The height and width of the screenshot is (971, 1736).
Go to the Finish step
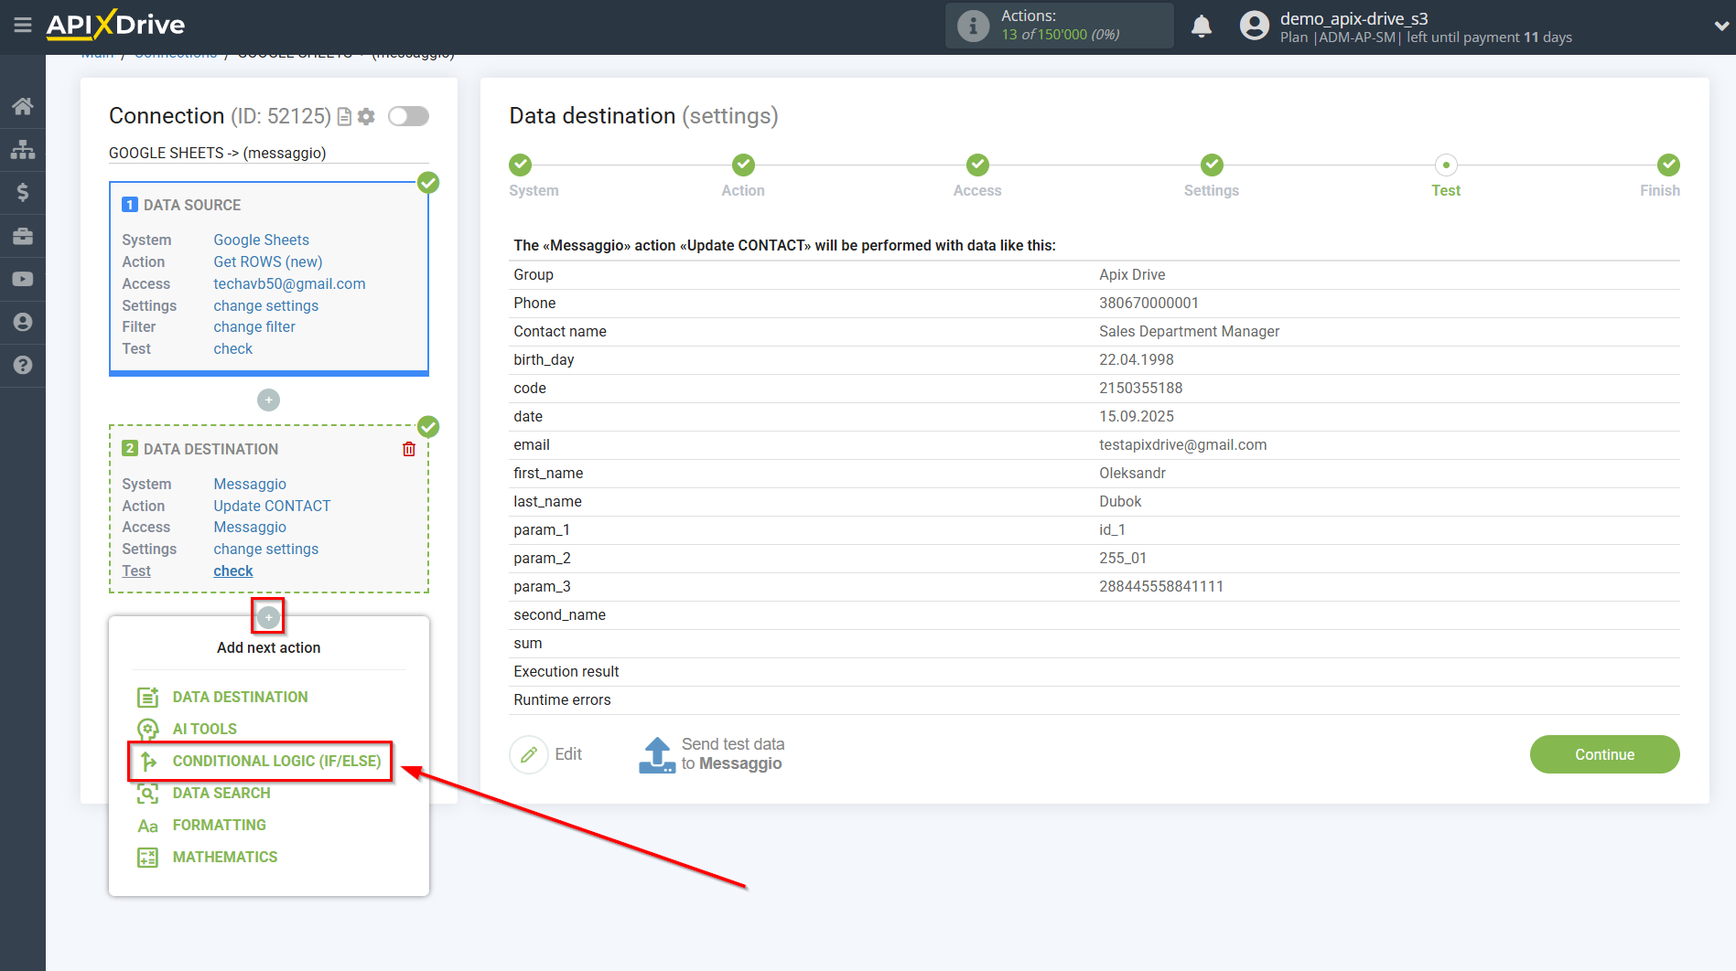[x=1668, y=165]
